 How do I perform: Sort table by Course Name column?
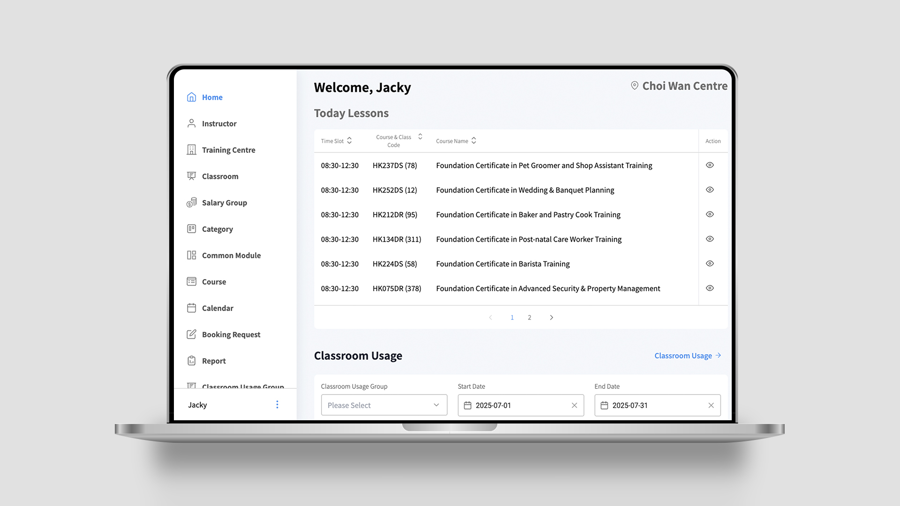coord(474,141)
